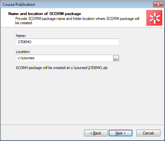Go Back to the previous wizard step
165x141 pixels.
pos(96,133)
